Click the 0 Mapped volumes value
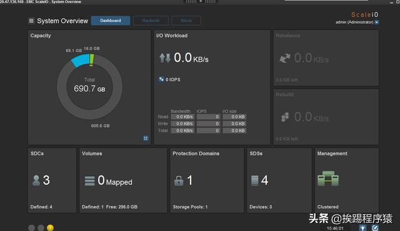The image size is (400, 231). tap(115, 180)
